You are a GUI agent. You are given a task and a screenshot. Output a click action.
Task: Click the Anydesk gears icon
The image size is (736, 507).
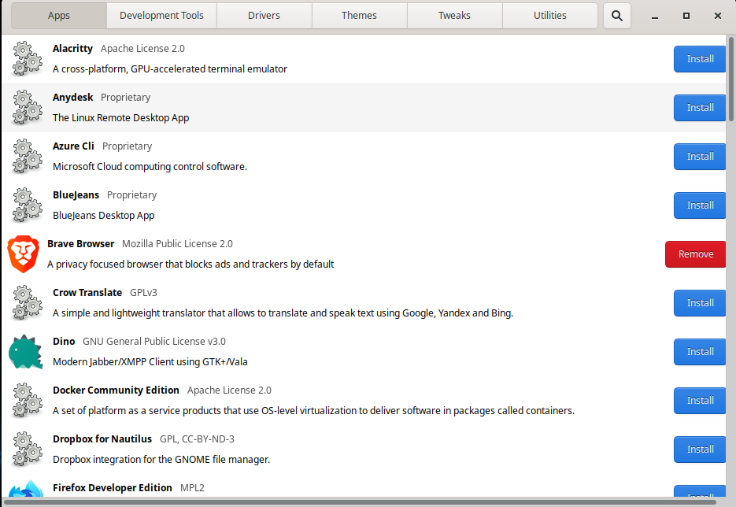pos(27,108)
